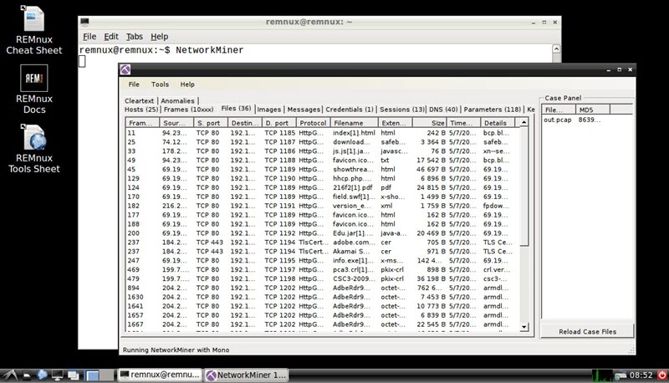This screenshot has height=383, width=669.
Task: Select the adobe.com certificate row
Action: click(x=322, y=243)
